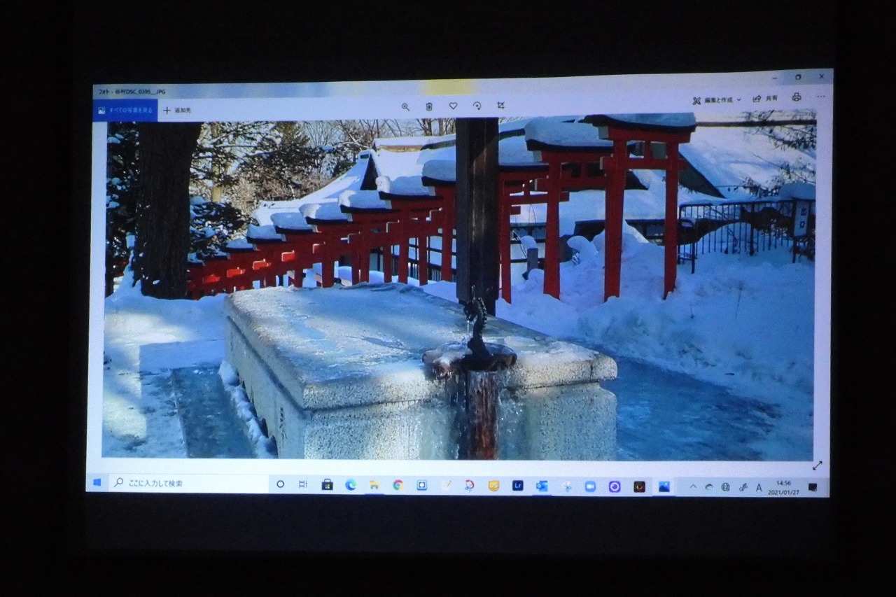Launch Lightroom from the taskbar
Screen dimensions: 896x597
[517, 486]
